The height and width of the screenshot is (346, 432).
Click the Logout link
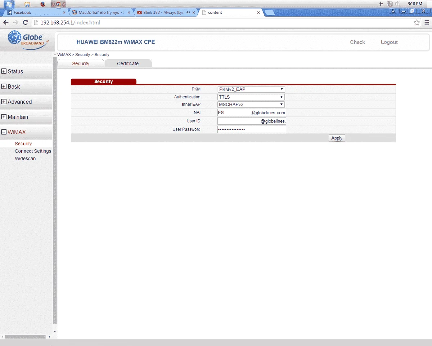[x=389, y=42]
